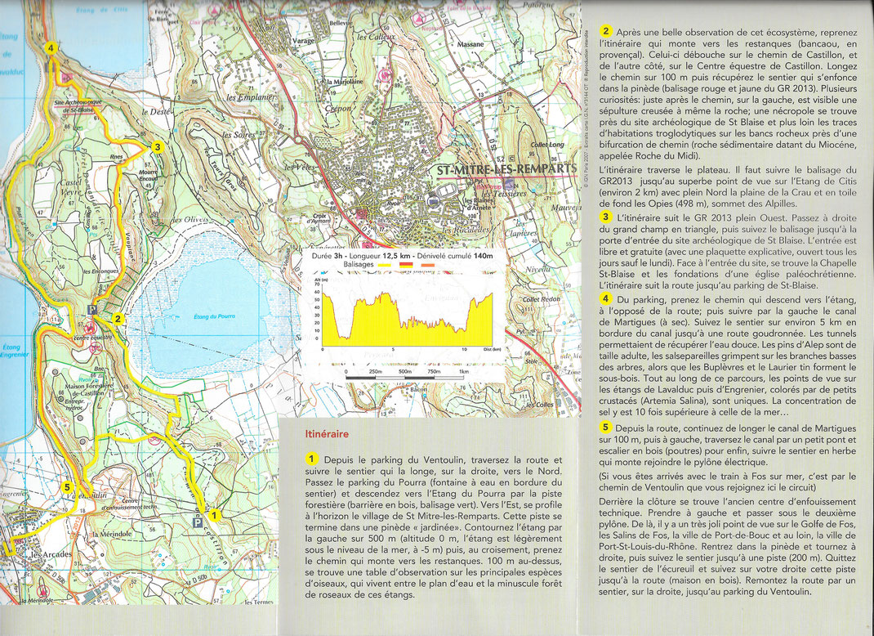
Task: Click yellow waypoint marker 5 on the map
Action: coord(67,487)
